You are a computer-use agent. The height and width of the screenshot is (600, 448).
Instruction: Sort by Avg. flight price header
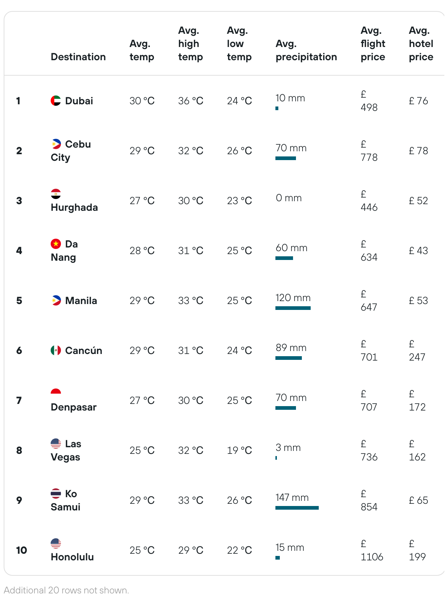373,44
